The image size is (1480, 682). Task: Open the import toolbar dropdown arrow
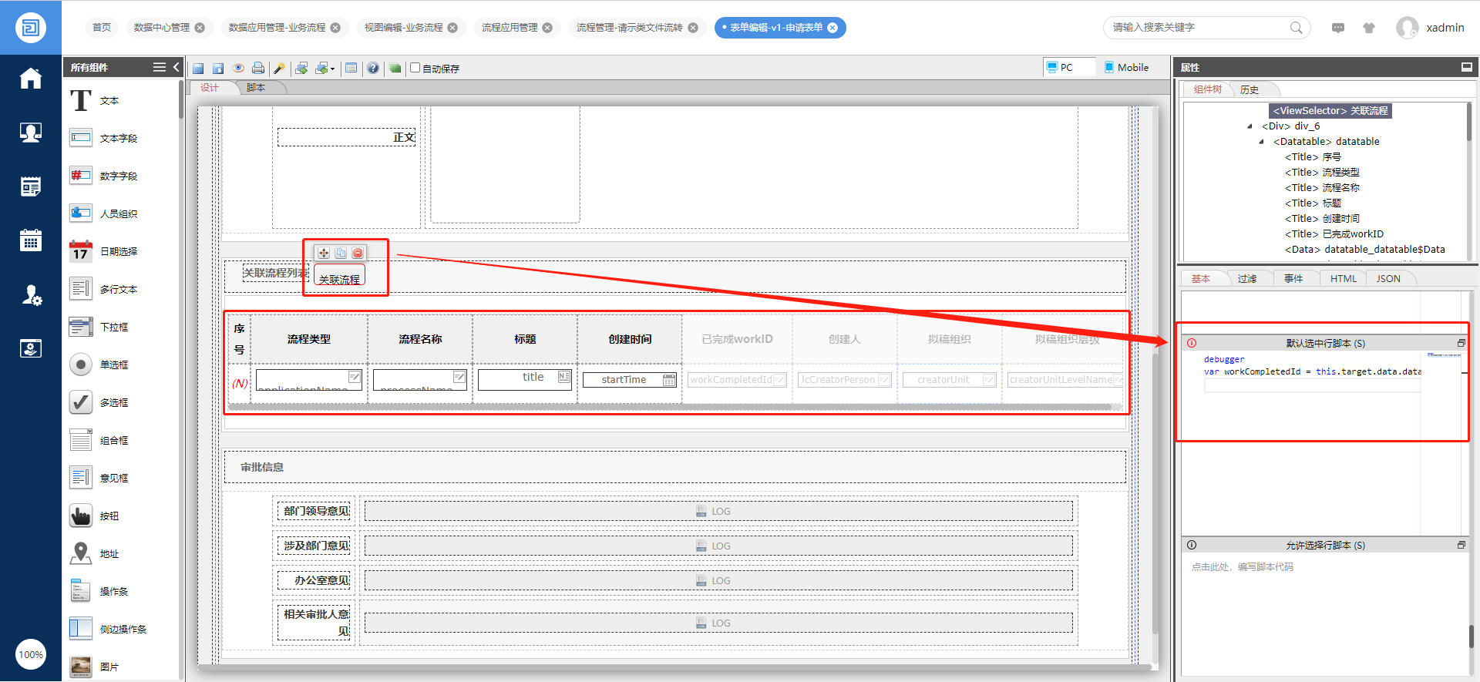click(x=332, y=69)
